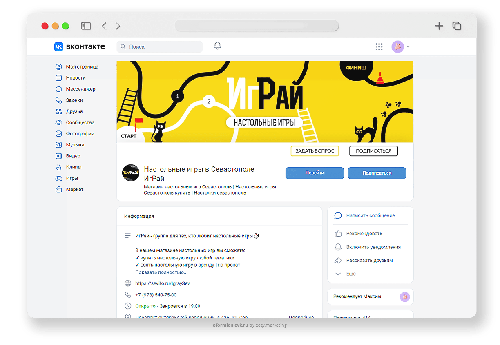Open the VK services grid icon

379,47
